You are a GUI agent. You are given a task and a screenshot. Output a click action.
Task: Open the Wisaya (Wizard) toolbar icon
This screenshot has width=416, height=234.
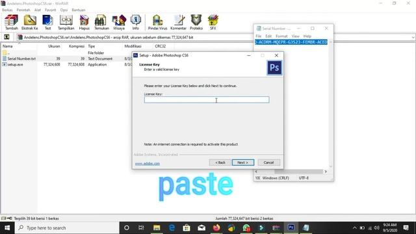tap(119, 22)
